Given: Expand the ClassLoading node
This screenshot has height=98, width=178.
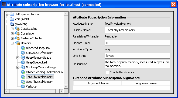Looking at the screenshot, I should (12, 29).
